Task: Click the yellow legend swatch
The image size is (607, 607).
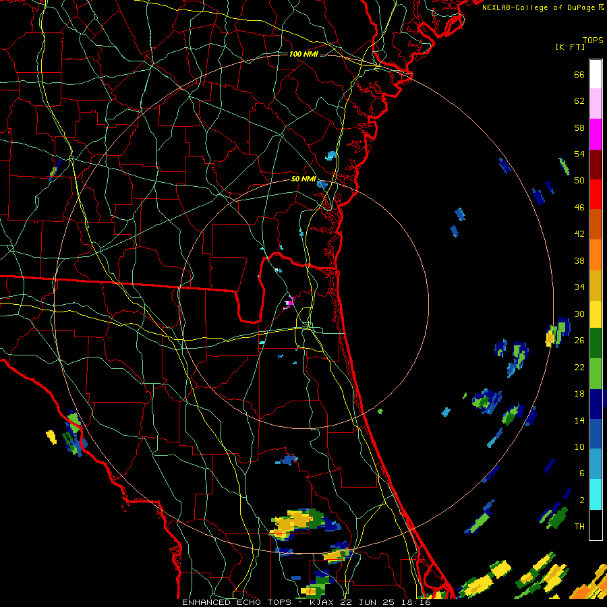Action: click(596, 314)
